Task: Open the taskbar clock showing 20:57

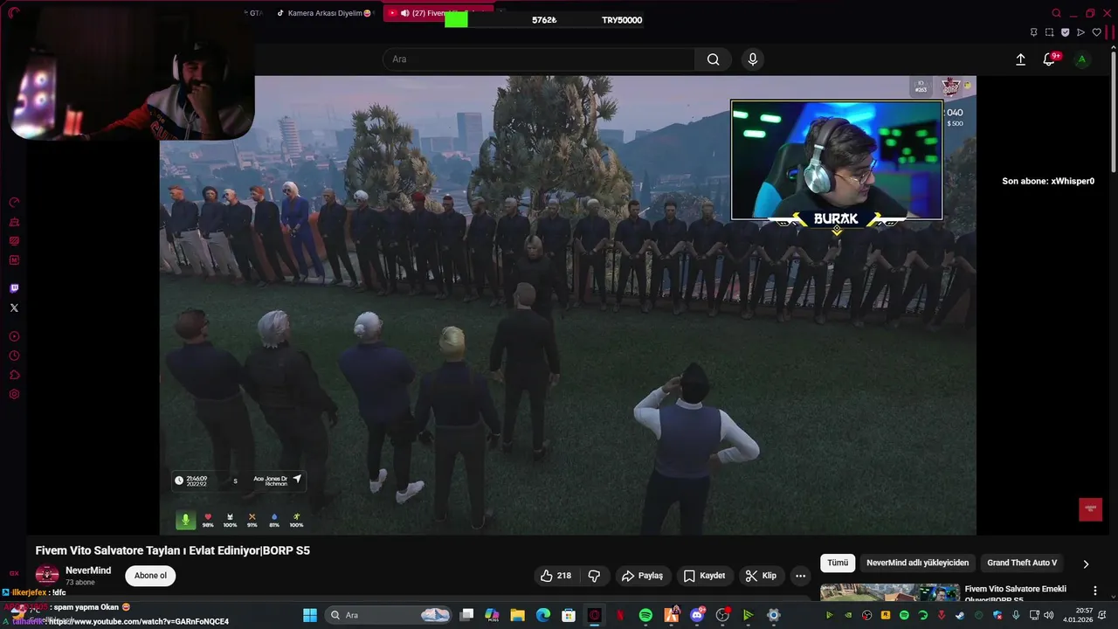Action: coord(1076,615)
